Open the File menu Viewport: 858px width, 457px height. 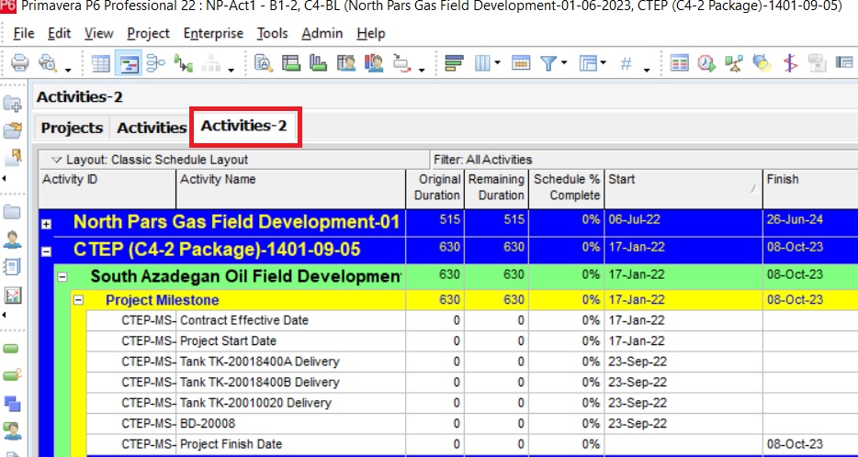point(24,33)
